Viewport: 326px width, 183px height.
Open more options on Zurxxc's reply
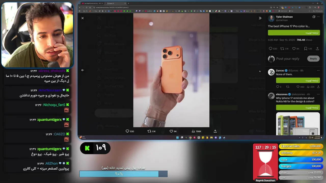pos(318,70)
